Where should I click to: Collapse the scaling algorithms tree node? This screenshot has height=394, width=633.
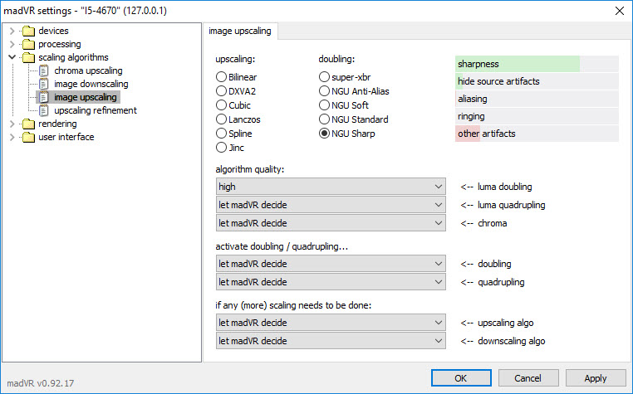coord(12,57)
